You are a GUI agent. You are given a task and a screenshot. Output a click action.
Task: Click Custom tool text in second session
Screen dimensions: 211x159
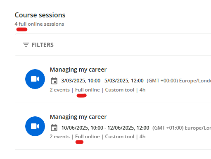(x=120, y=137)
